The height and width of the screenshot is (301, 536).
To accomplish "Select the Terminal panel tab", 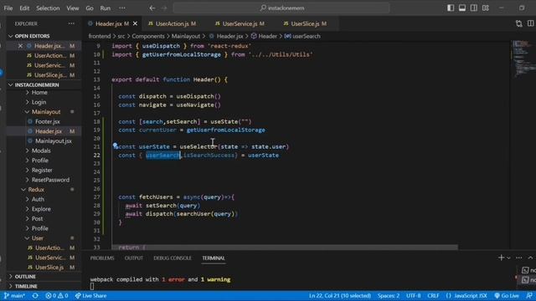I will click(214, 258).
